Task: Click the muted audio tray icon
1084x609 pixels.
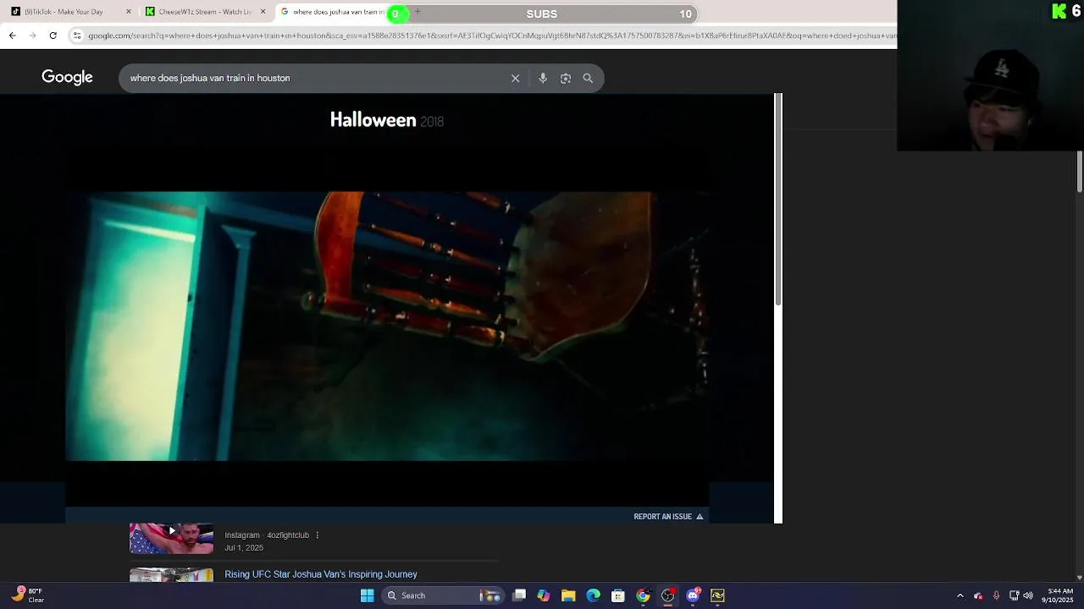Action: [x=978, y=595]
